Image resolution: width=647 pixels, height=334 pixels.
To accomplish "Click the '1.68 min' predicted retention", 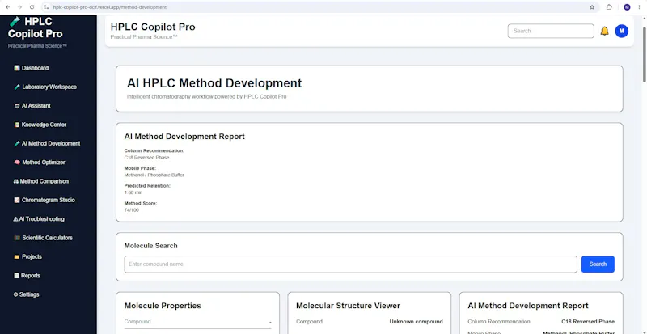I will pyautogui.click(x=133, y=192).
